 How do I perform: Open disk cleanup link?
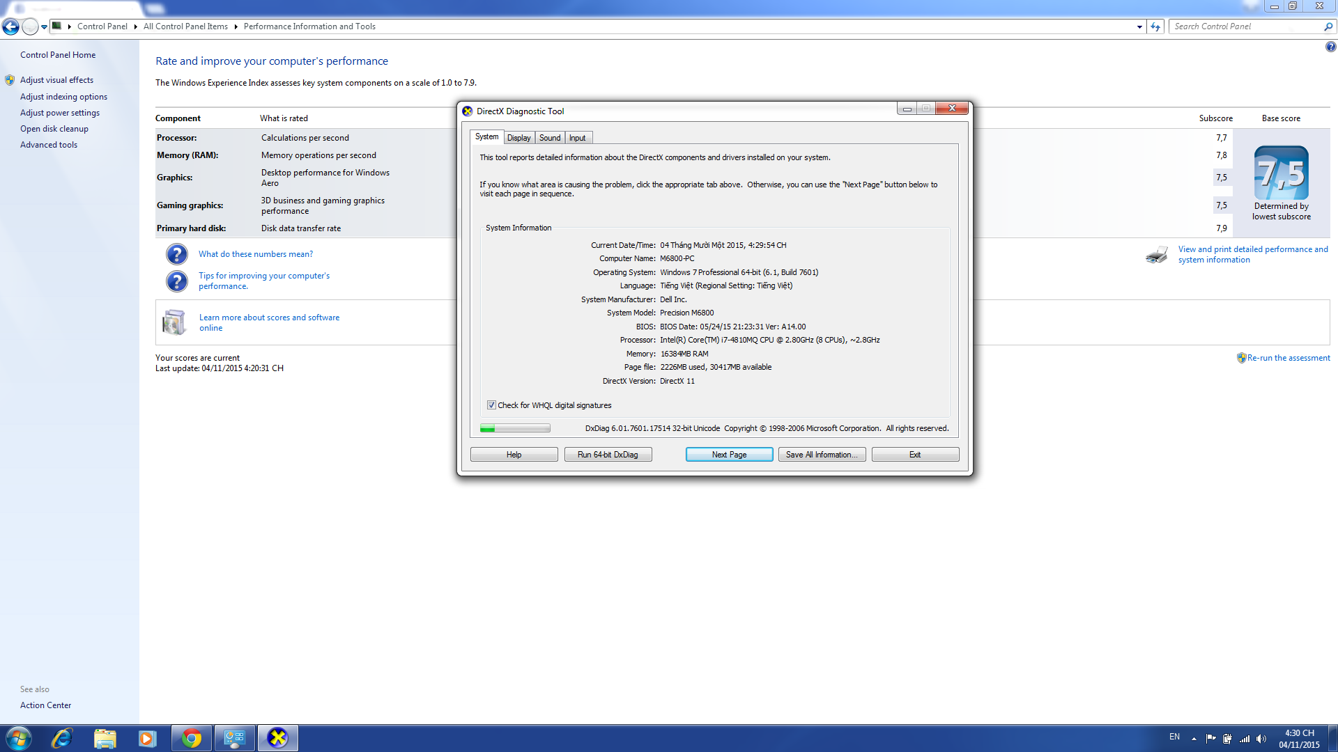[x=54, y=129]
